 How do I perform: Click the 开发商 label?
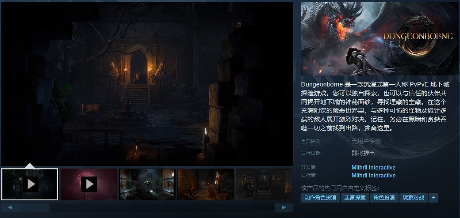click(x=309, y=167)
